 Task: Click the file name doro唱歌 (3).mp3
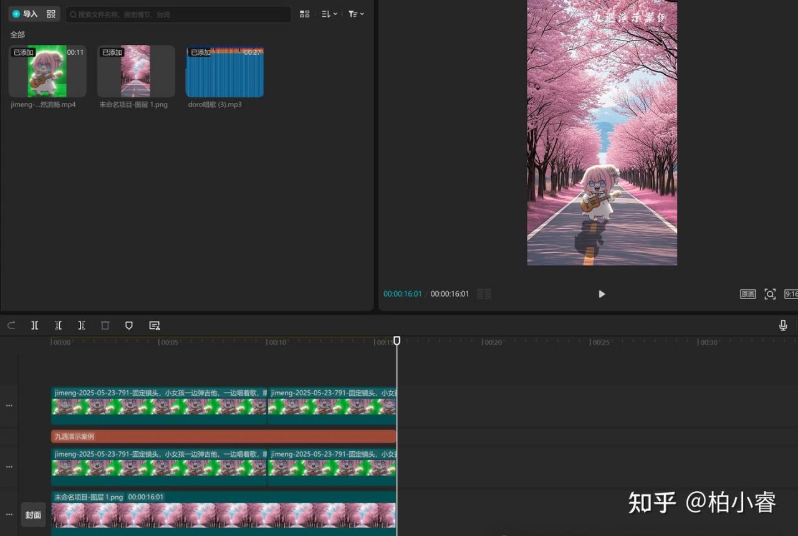214,105
